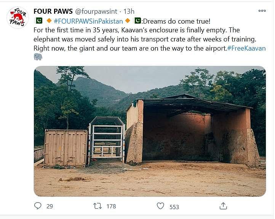Click the 553 likes count
Viewport: 275px width, 219px height.
tap(174, 206)
